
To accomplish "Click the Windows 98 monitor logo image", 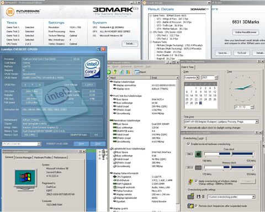I will [25, 179].
